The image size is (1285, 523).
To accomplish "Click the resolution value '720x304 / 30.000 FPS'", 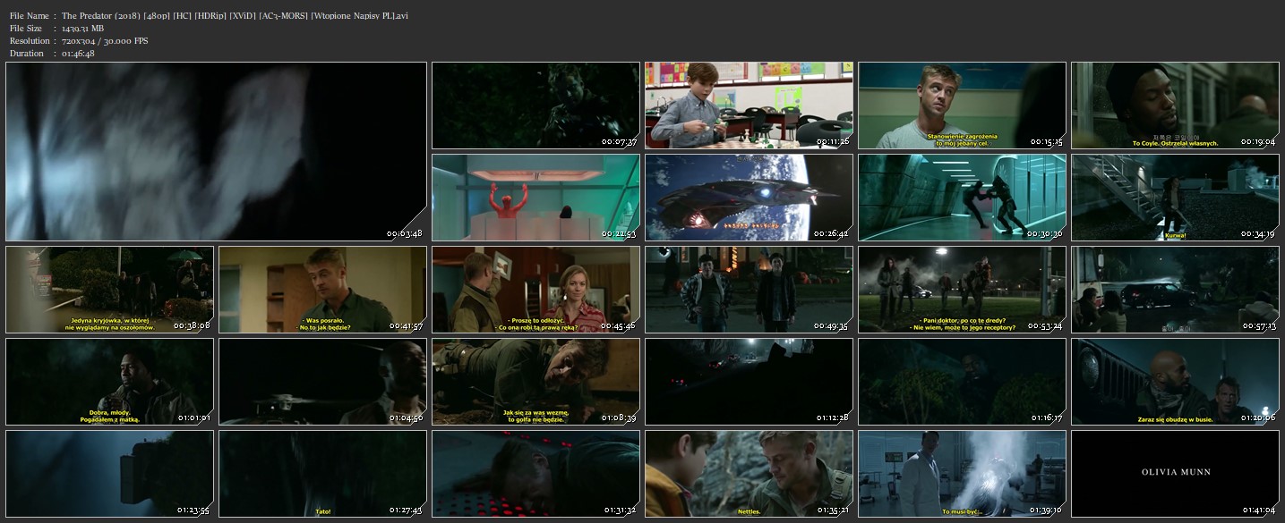I will [105, 41].
